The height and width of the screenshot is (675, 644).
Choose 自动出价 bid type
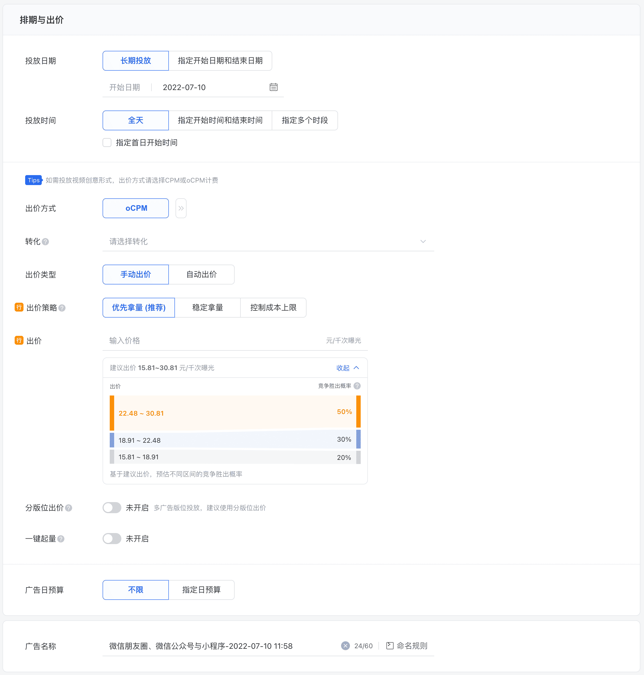(x=201, y=274)
